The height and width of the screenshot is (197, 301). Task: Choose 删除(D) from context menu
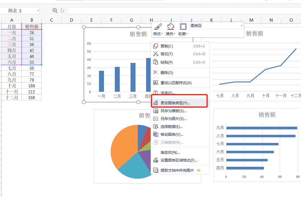180,73
